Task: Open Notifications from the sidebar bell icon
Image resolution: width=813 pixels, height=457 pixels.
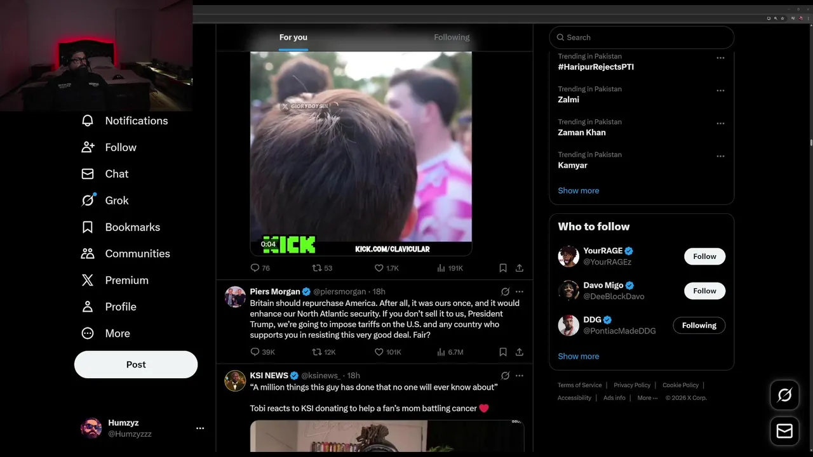Action: pos(88,121)
